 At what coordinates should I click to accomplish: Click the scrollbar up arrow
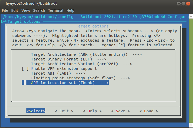pos(191,16)
